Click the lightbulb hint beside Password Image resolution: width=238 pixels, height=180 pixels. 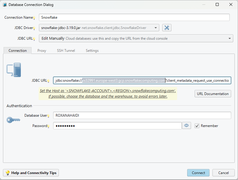click(x=48, y=126)
